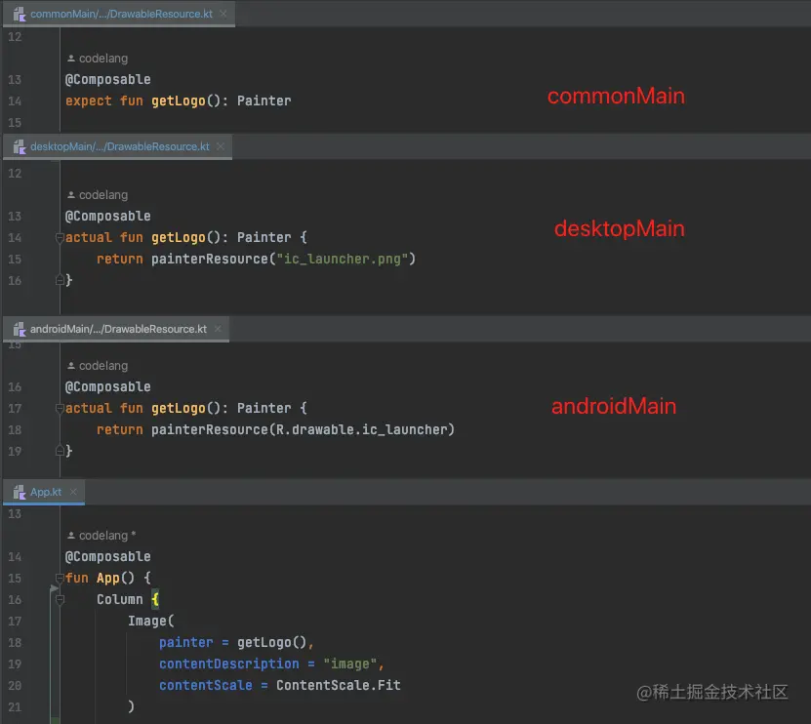Click the expect keyword in commonMain
The width and height of the screenshot is (811, 724).
pos(89,101)
